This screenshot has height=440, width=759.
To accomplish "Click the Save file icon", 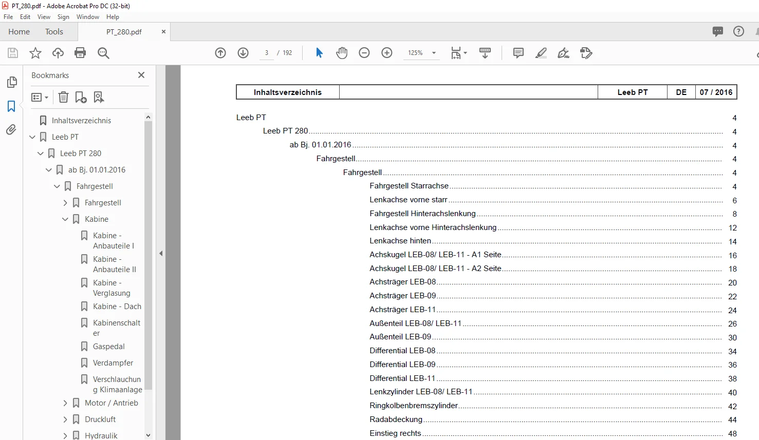I will click(13, 53).
